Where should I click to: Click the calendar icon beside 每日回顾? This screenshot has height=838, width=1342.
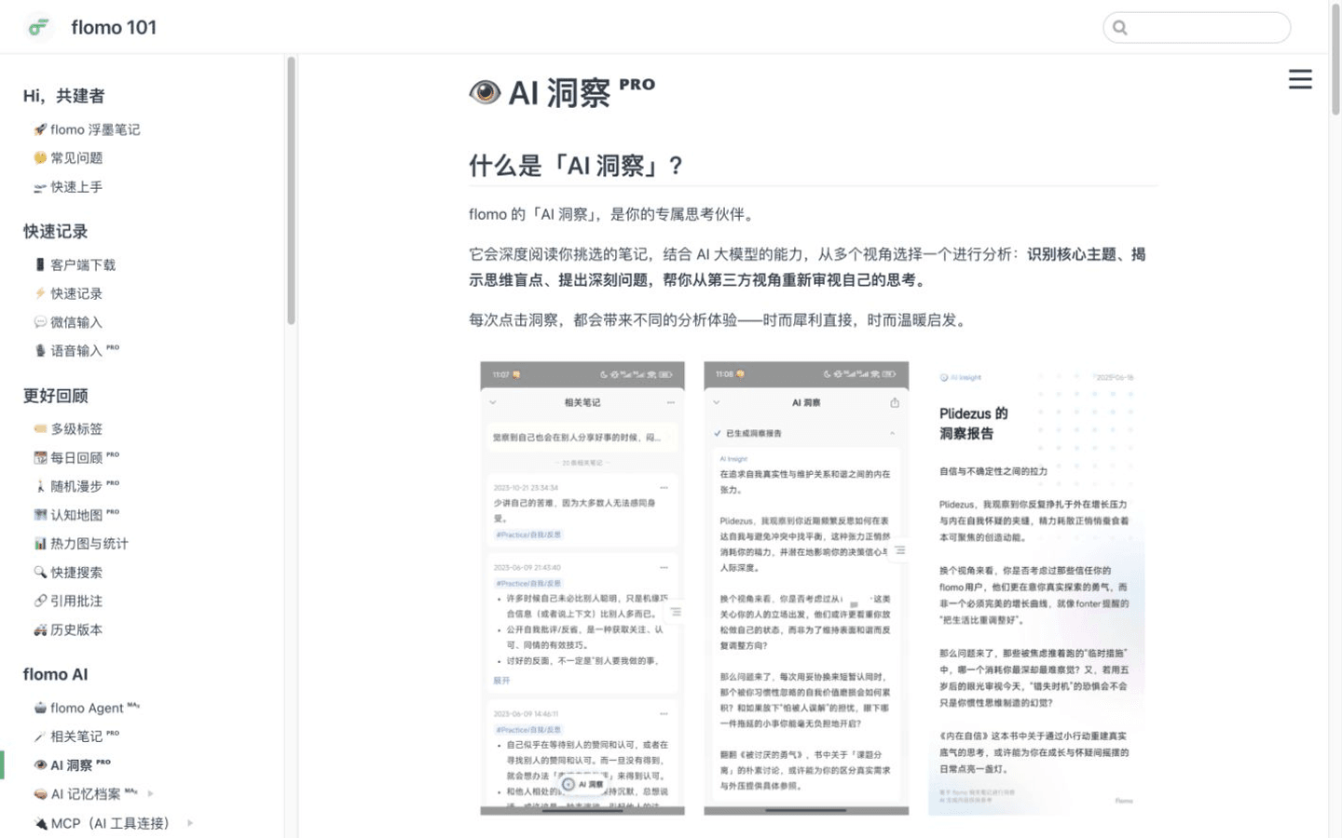tap(40, 458)
